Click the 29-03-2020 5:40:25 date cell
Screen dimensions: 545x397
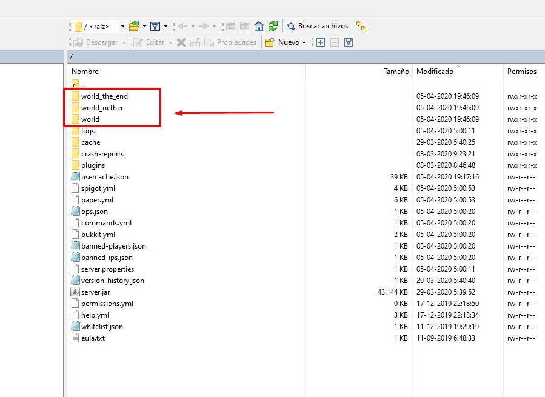pos(446,142)
